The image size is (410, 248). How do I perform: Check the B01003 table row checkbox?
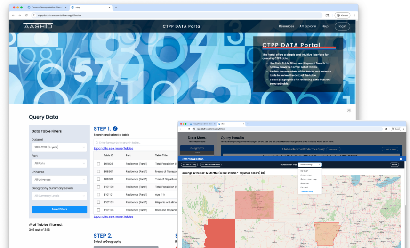[98, 164]
